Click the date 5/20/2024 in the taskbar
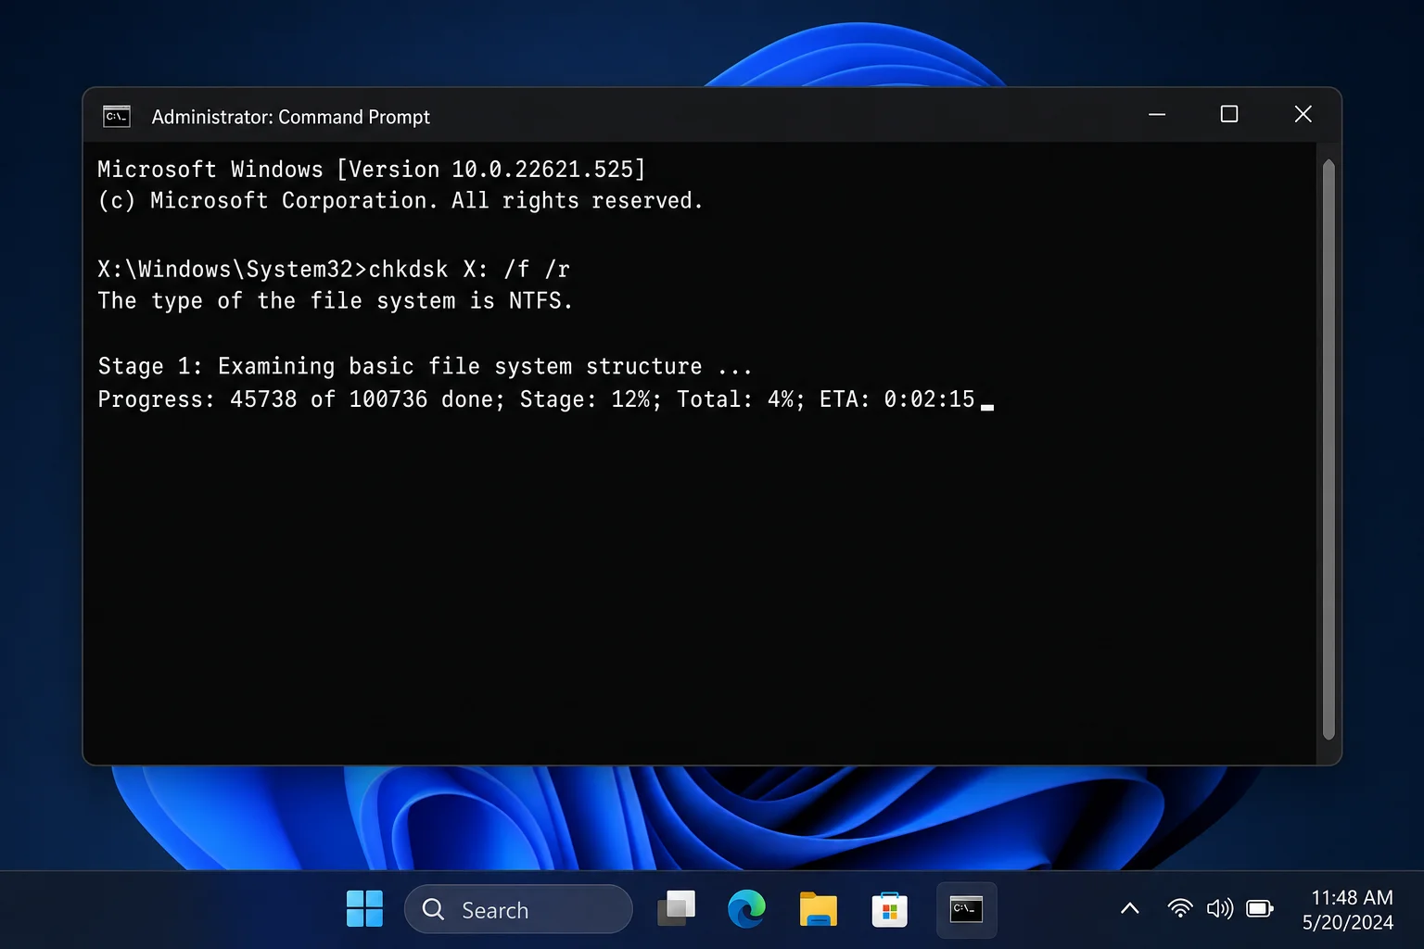This screenshot has height=949, width=1424. click(1347, 922)
